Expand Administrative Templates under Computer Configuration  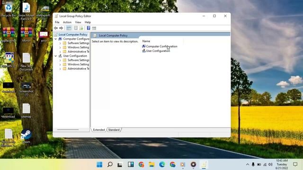click(x=60, y=51)
